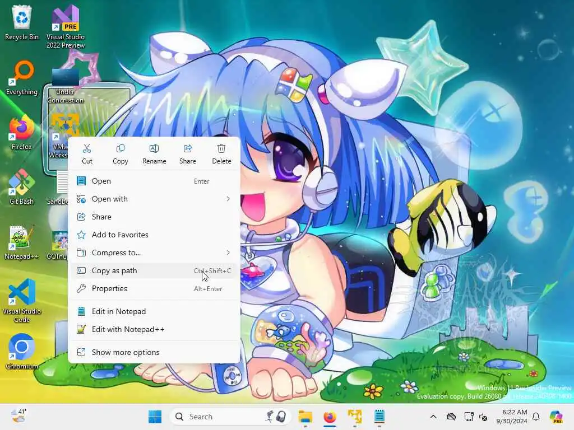Screen dimensions: 574x430
Task: Open the notifications bell
Action: [536, 417]
